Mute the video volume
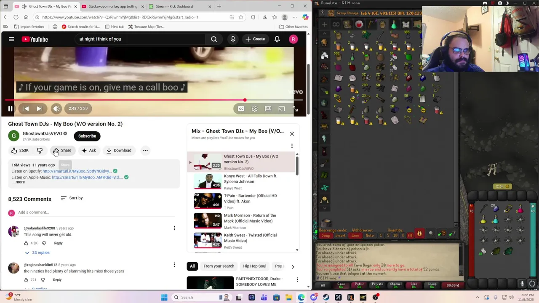 pyautogui.click(x=56, y=109)
